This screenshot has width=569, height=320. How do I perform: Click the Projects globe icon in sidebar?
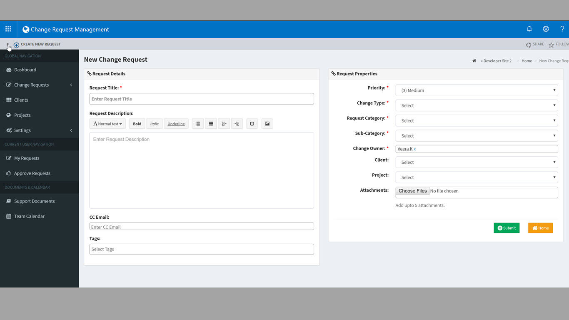tap(9, 115)
